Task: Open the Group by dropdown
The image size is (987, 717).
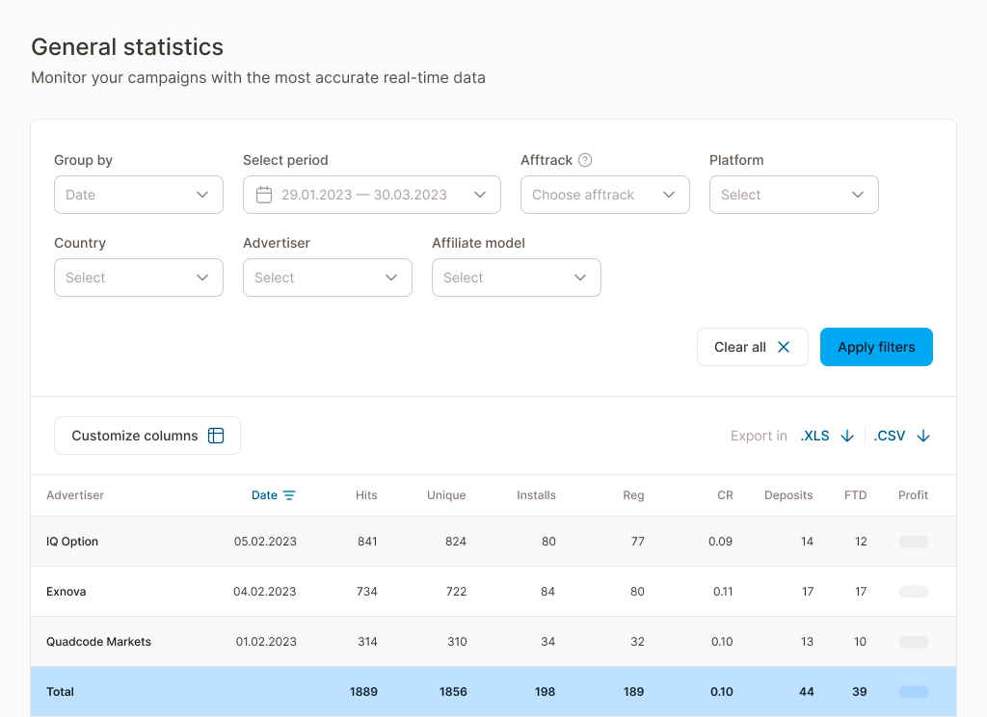Action: pyautogui.click(x=139, y=195)
